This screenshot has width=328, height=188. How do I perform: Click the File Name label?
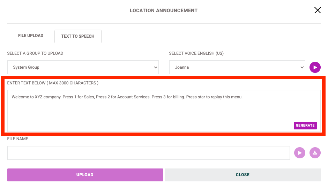(17, 139)
